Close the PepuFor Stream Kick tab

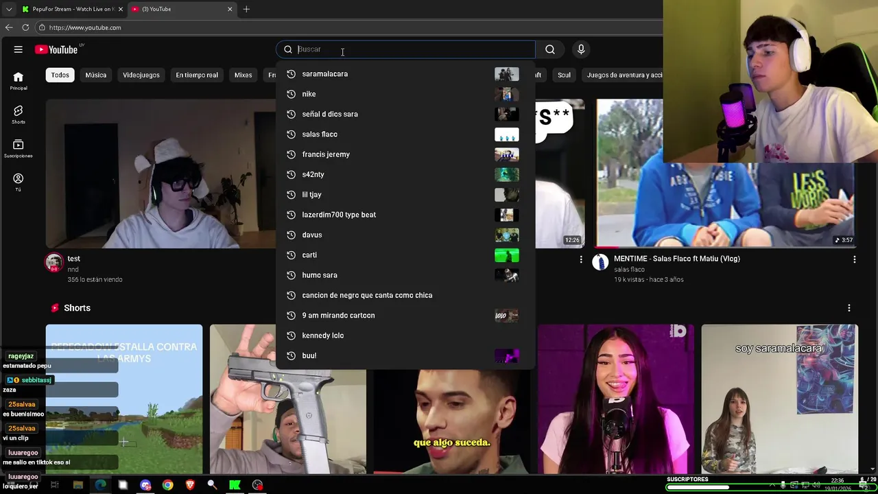[x=121, y=9]
